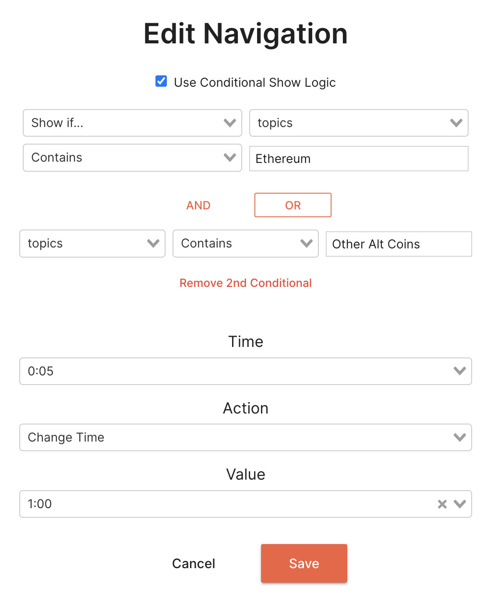Uncheck Use Conditional Show Logic checkbox
This screenshot has height=594, width=494.
pyautogui.click(x=161, y=81)
